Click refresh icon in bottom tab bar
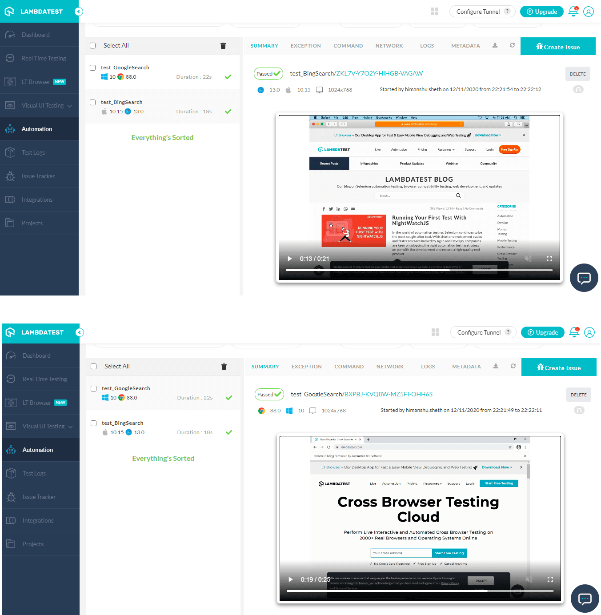The image size is (601, 615). (x=513, y=366)
